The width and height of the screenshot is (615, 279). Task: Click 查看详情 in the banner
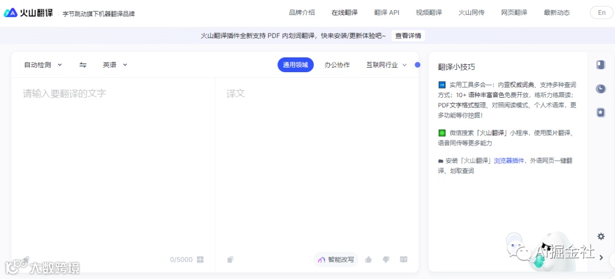coord(408,36)
